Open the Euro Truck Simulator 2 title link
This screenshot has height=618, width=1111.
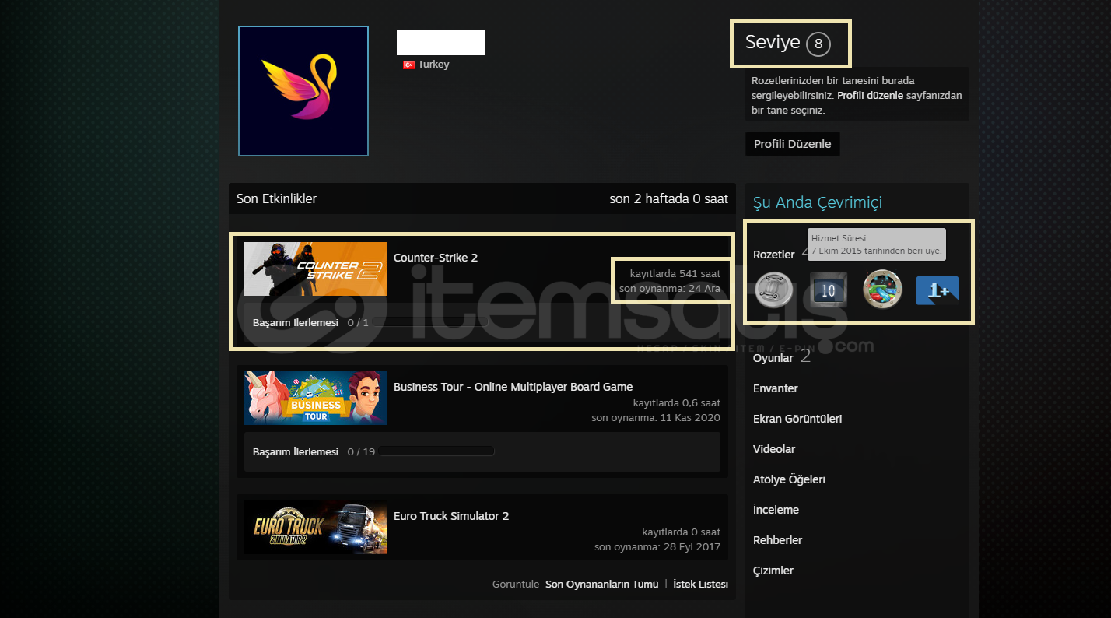point(451,516)
